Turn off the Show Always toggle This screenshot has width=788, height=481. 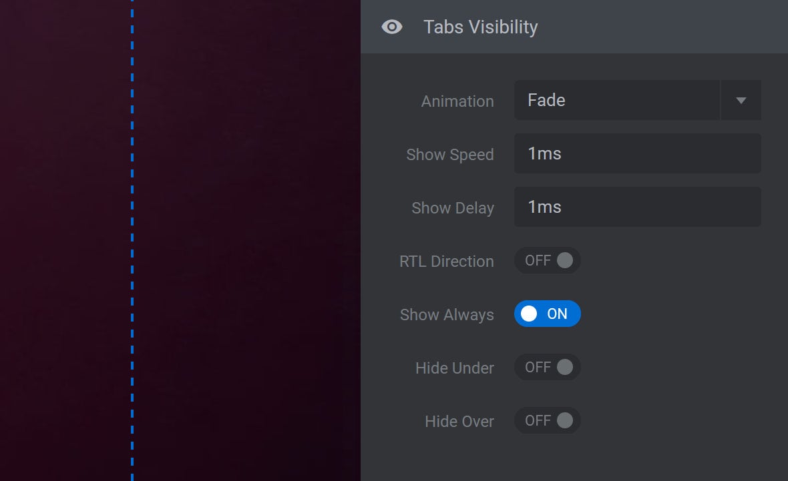pos(548,314)
